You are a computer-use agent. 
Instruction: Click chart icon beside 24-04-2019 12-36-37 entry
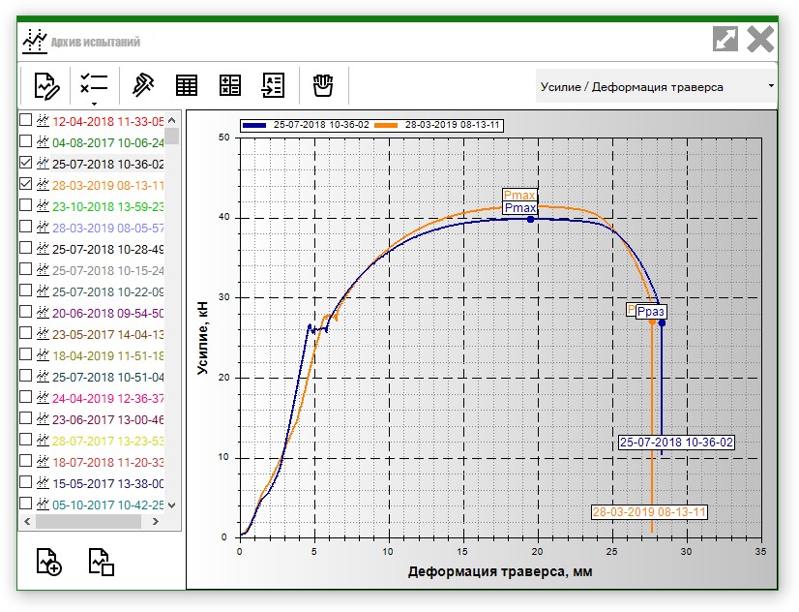(x=43, y=398)
